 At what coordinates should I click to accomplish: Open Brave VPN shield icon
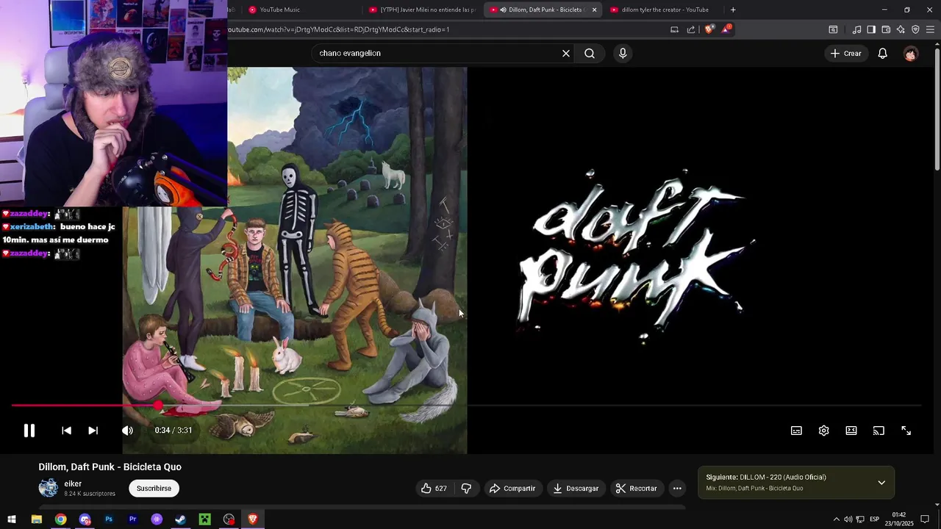pyautogui.click(x=915, y=29)
